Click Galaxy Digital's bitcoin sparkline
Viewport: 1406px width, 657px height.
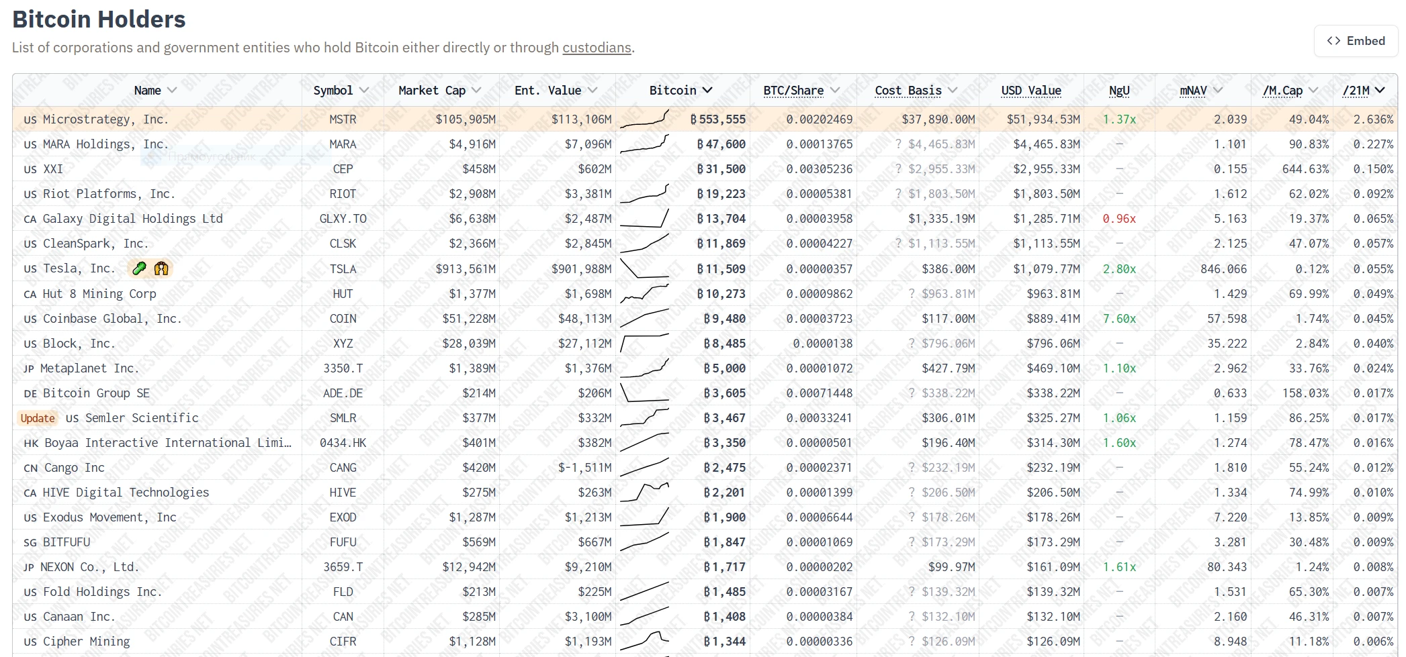pyautogui.click(x=644, y=219)
